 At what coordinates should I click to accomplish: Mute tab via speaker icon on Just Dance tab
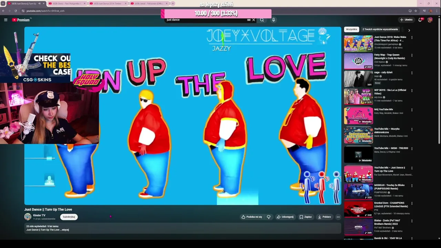(39, 3)
